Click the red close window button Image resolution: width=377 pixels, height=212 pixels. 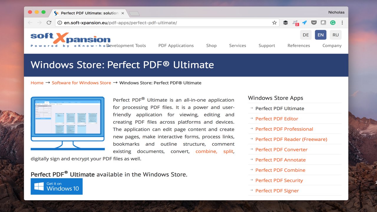tap(30, 12)
